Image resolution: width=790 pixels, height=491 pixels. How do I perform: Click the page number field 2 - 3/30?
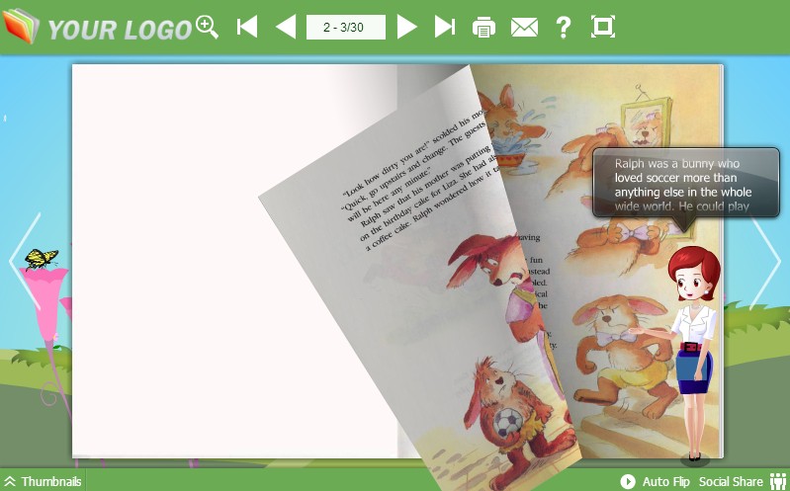346,28
